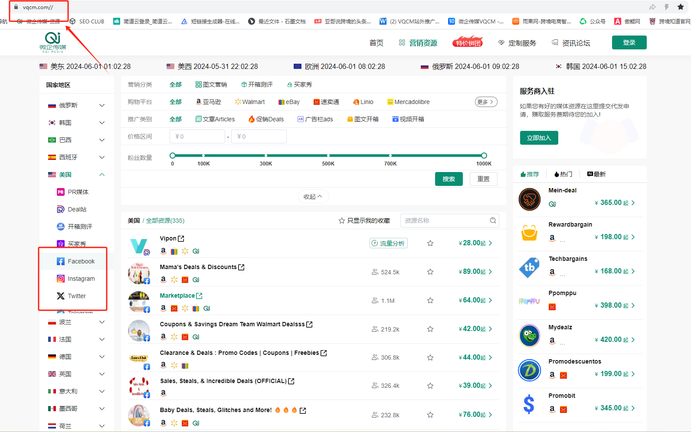Filter by 视频开箱 promotion type

click(x=408, y=119)
